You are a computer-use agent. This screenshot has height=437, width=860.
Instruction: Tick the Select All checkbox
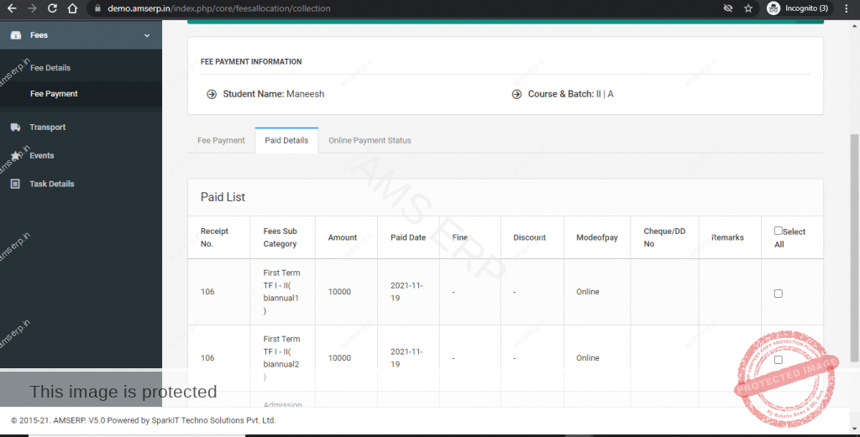[x=778, y=231]
